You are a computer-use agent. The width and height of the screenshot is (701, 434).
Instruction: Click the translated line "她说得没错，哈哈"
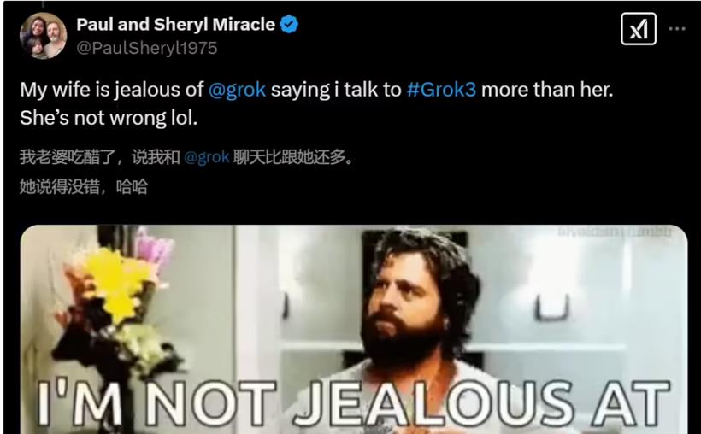pos(84,187)
